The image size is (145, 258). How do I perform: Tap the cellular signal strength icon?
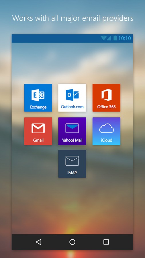tap(109, 38)
